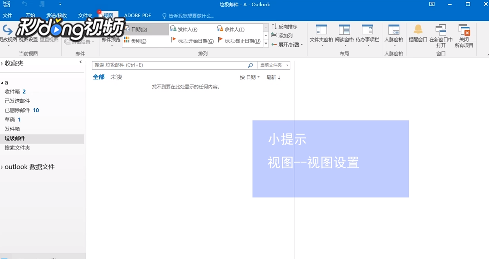Viewport: 489px width, 259px height.
Task: Show 全部 messages filter
Action: [99, 77]
